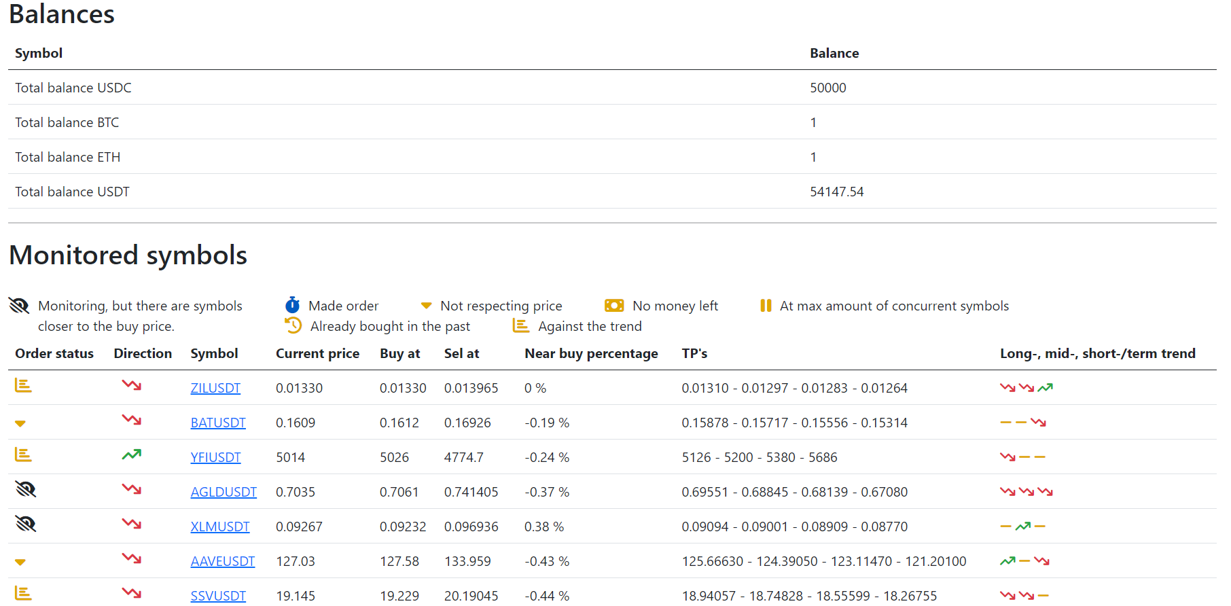1231x606 pixels.
Task: Click the Not respecting price caret icon
Action: pos(426,306)
